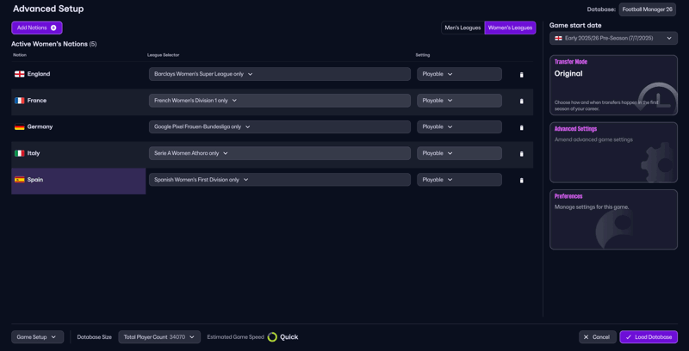Click the Quick game speed label
The height and width of the screenshot is (351, 689).
coord(289,337)
